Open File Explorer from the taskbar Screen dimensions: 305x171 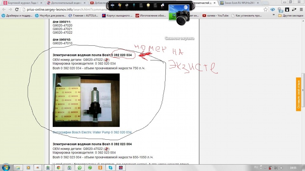18,168
